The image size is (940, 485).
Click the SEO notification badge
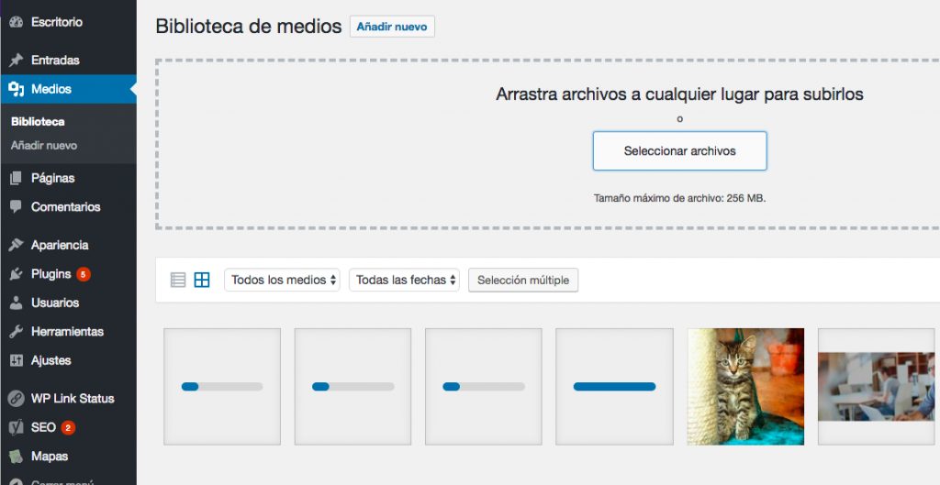click(68, 427)
